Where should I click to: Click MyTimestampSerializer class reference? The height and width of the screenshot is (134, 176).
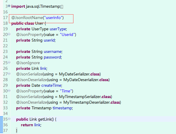(80, 97)
